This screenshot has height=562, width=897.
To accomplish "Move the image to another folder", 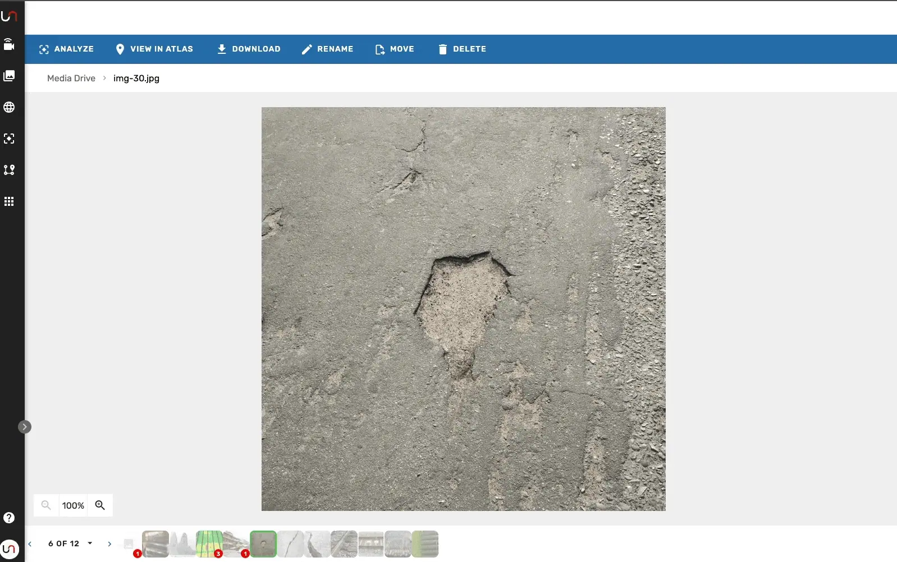I will pos(395,49).
